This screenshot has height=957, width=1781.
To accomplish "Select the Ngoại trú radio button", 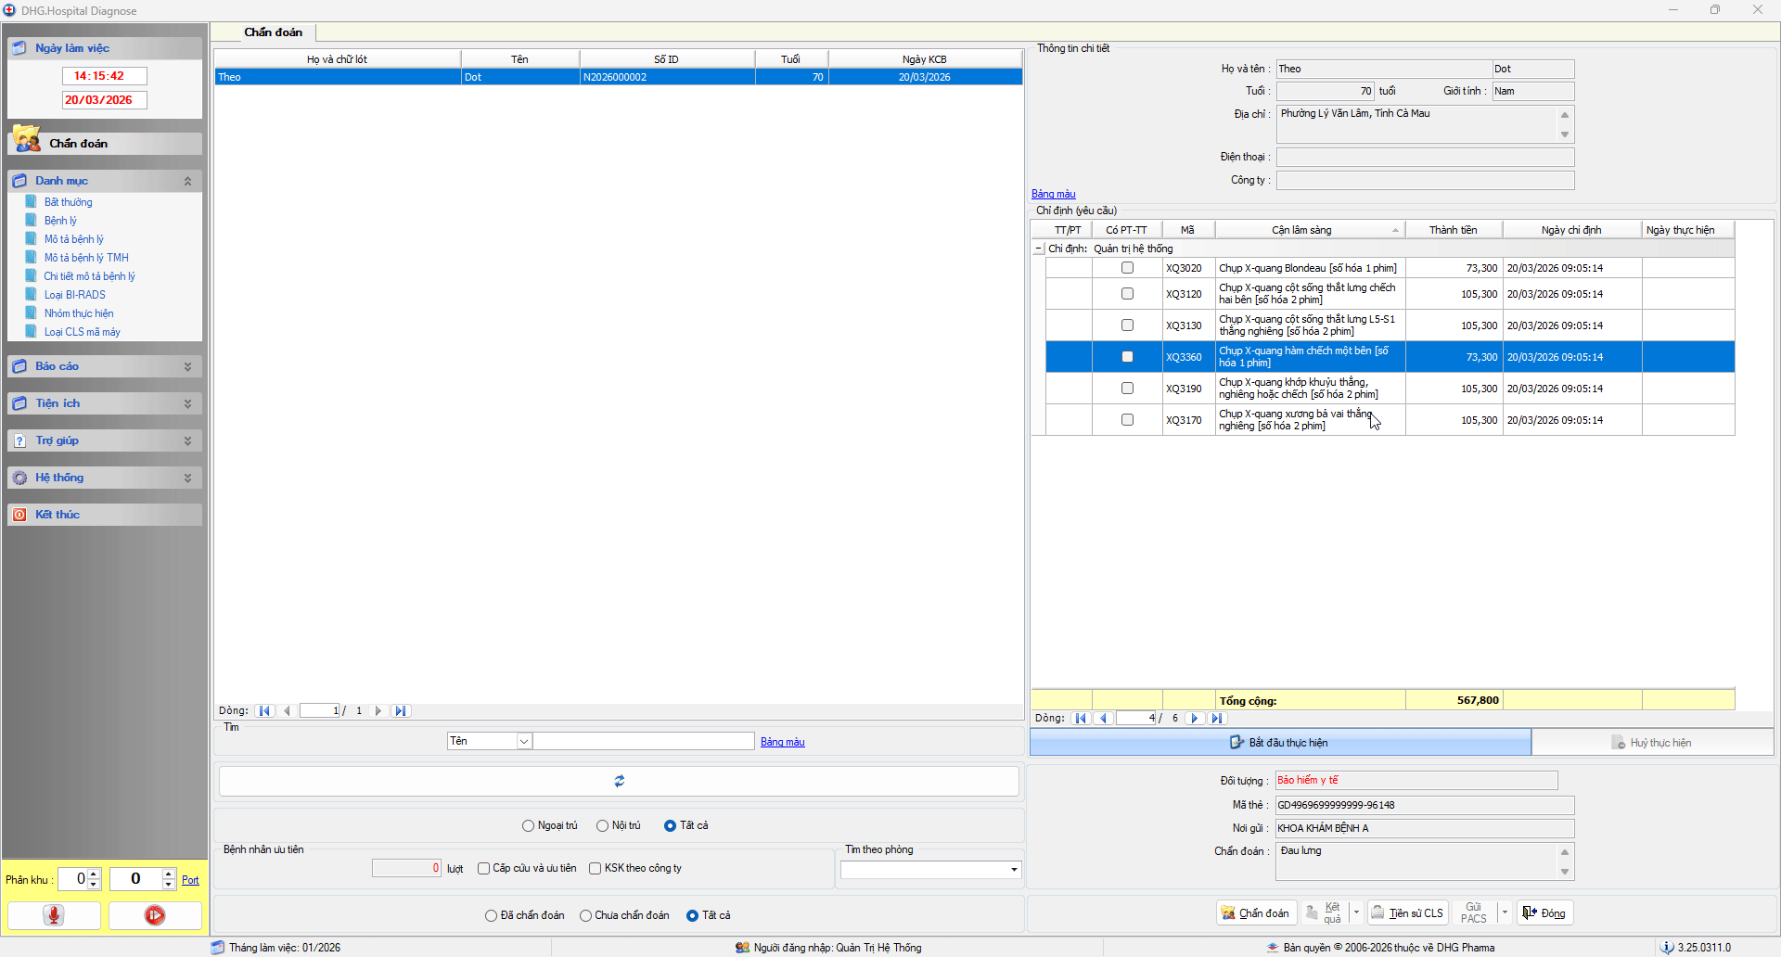I will coord(528,825).
